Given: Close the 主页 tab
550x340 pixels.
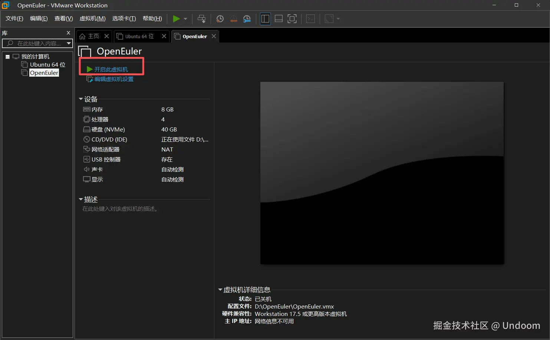Looking at the screenshot, I should [107, 36].
